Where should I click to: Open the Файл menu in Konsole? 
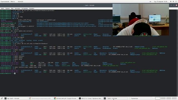click(x=3, y=9)
